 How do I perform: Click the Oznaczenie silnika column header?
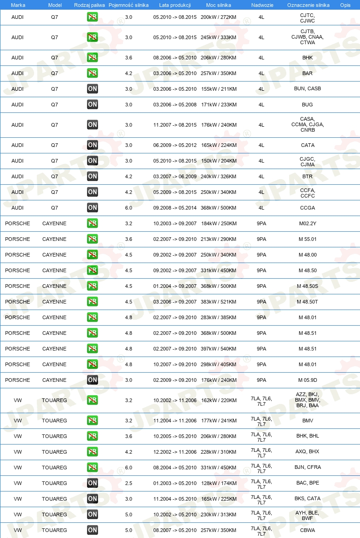[x=308, y=5]
